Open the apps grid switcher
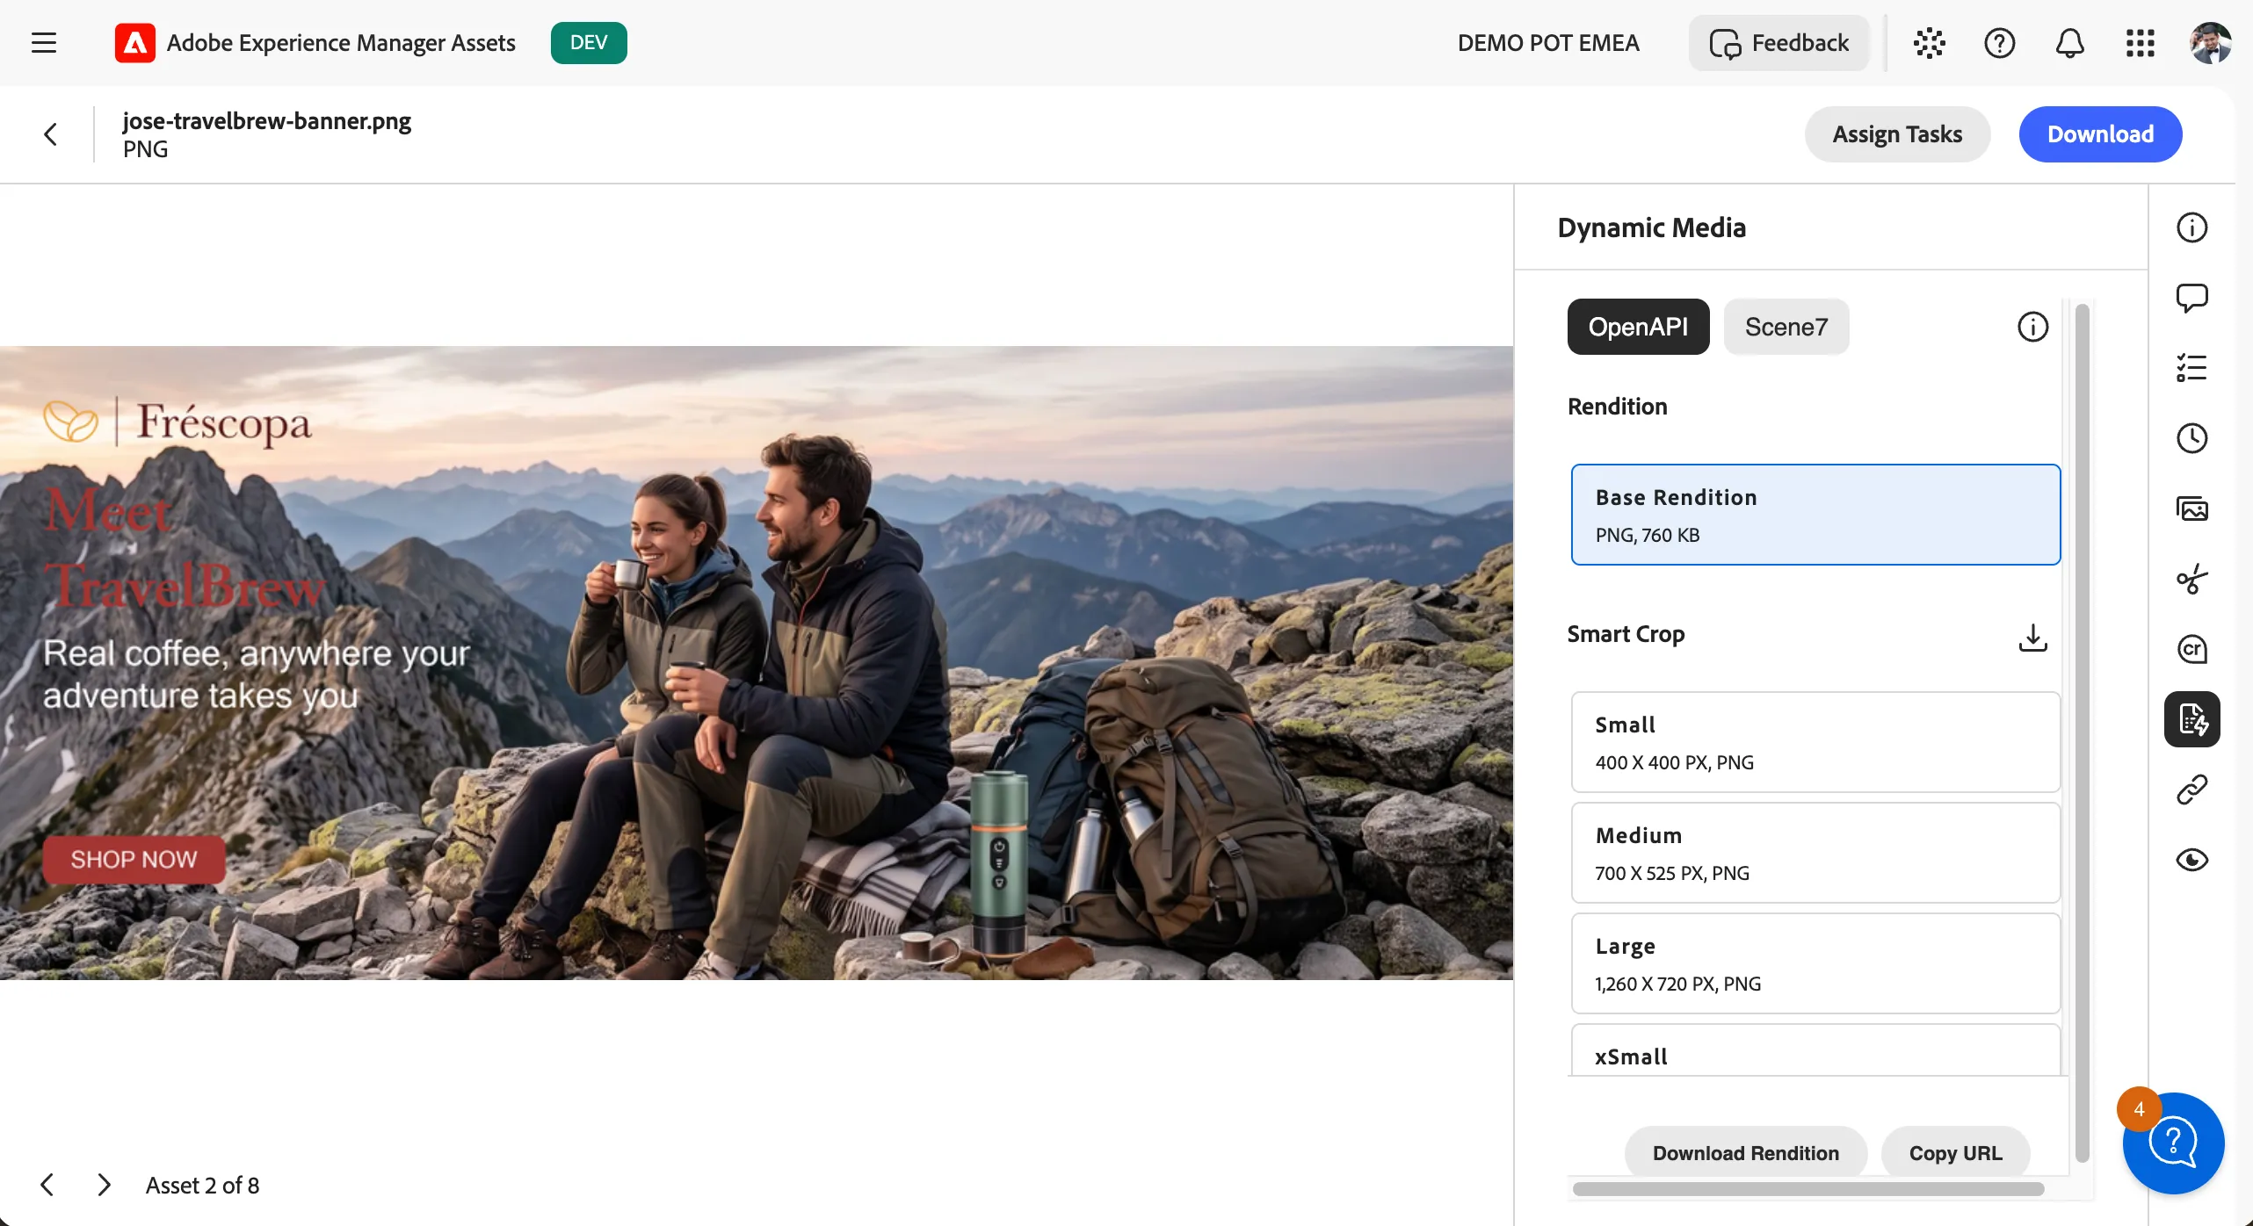2253x1226 pixels. pyautogui.click(x=2140, y=42)
